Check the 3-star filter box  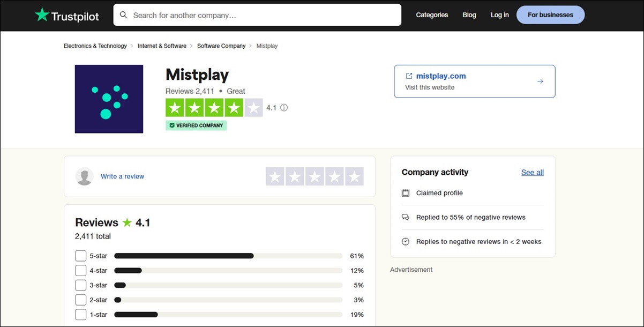tap(81, 285)
